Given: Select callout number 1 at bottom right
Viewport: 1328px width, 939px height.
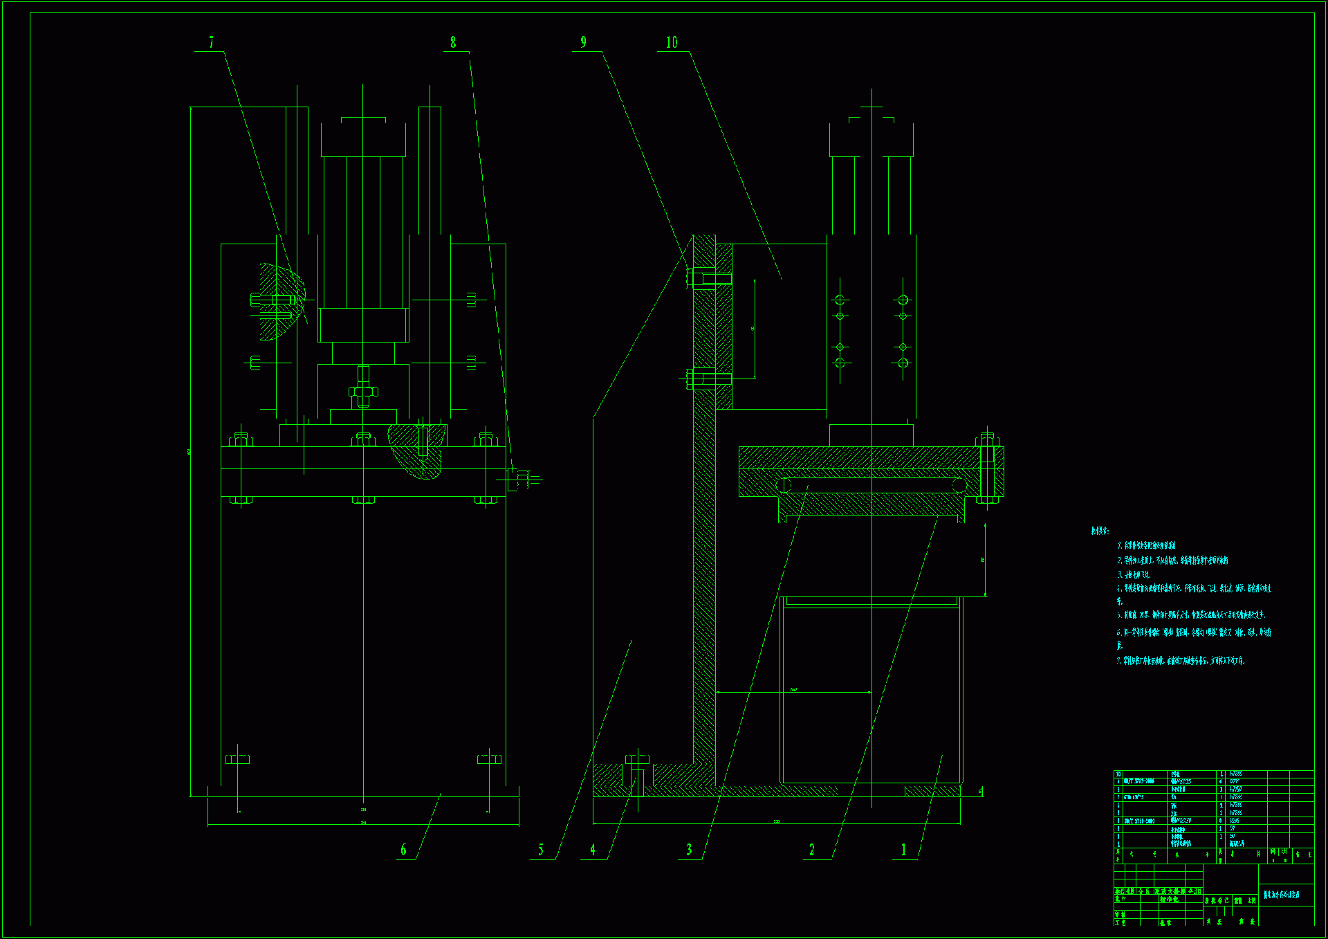Looking at the screenshot, I should click(903, 850).
